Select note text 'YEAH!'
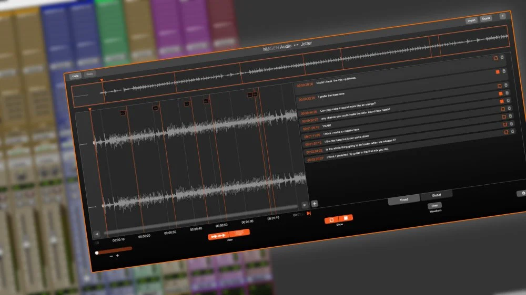Screen dimensions: 526x295 point(327,126)
